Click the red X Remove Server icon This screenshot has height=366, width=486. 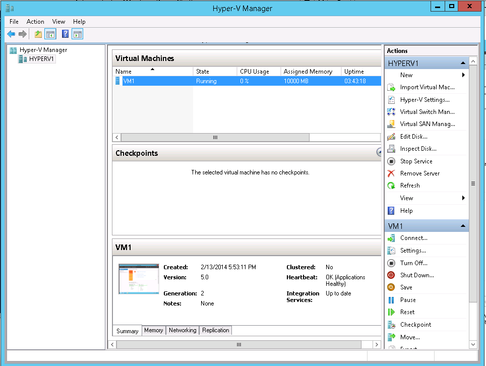(391, 173)
